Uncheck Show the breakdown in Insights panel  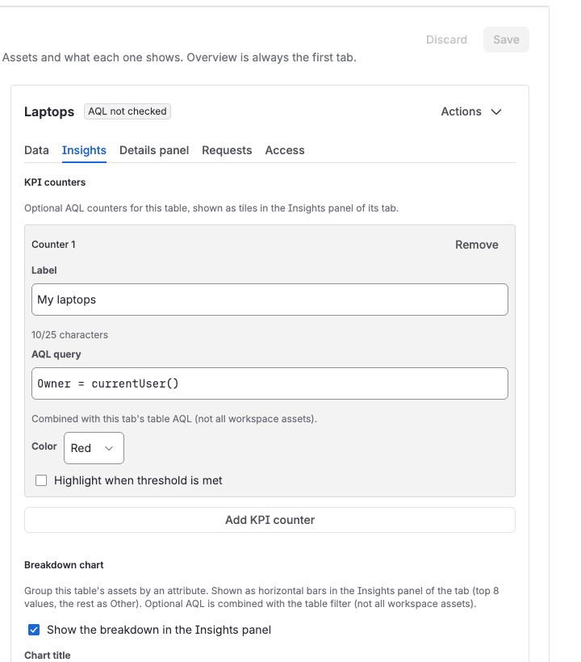(34, 630)
